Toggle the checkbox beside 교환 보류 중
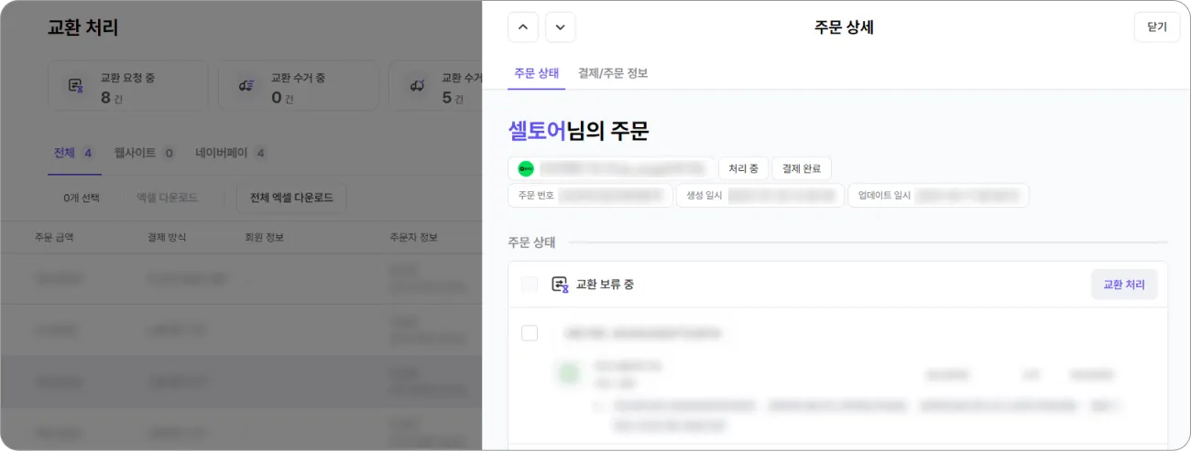 [530, 285]
